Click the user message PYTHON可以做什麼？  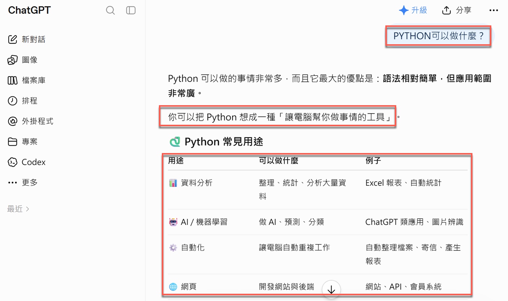pos(438,36)
